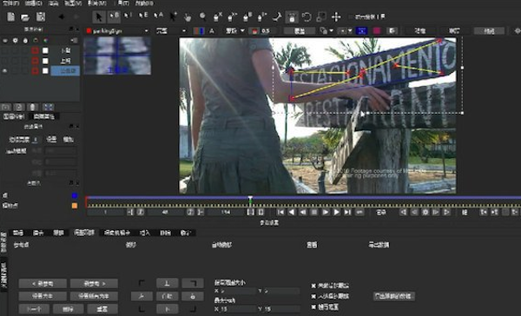Play the clip backward

pos(292,212)
